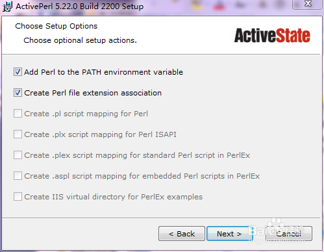This screenshot has height=252, width=324.
Task: Tick Create IIS virtual directory for PerlEx examples
Action: [18, 197]
